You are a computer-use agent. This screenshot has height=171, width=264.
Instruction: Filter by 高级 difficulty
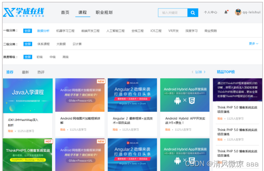tap(65, 57)
